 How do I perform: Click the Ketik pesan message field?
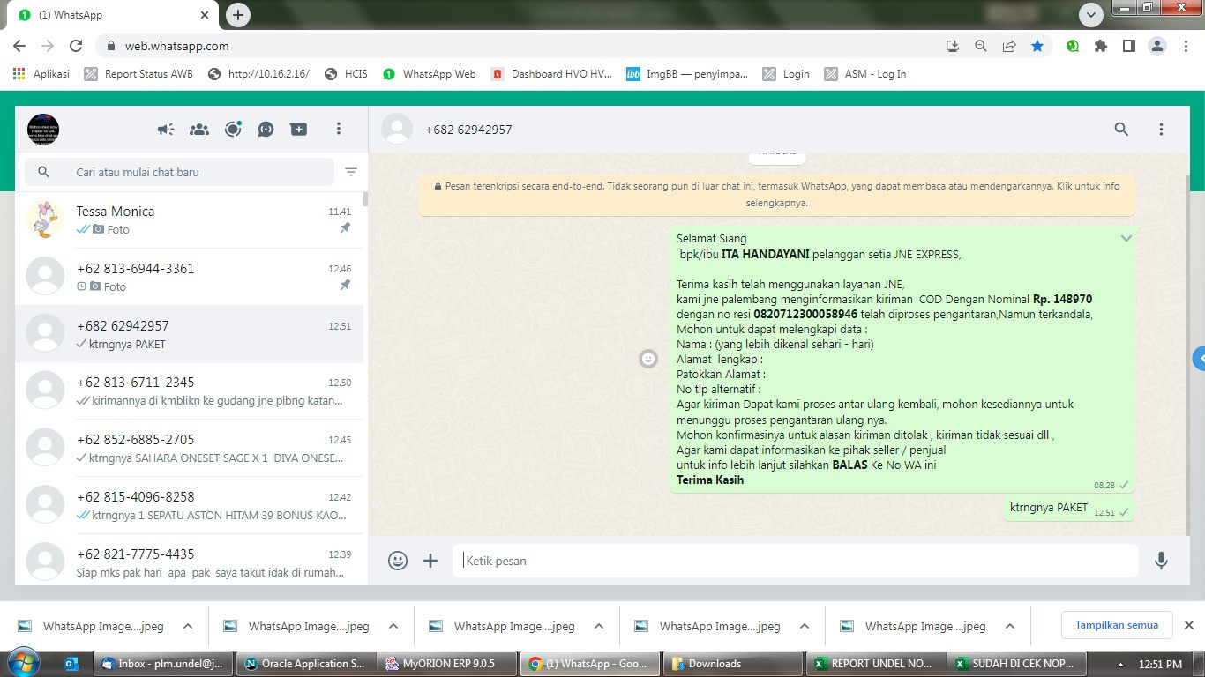(796, 561)
